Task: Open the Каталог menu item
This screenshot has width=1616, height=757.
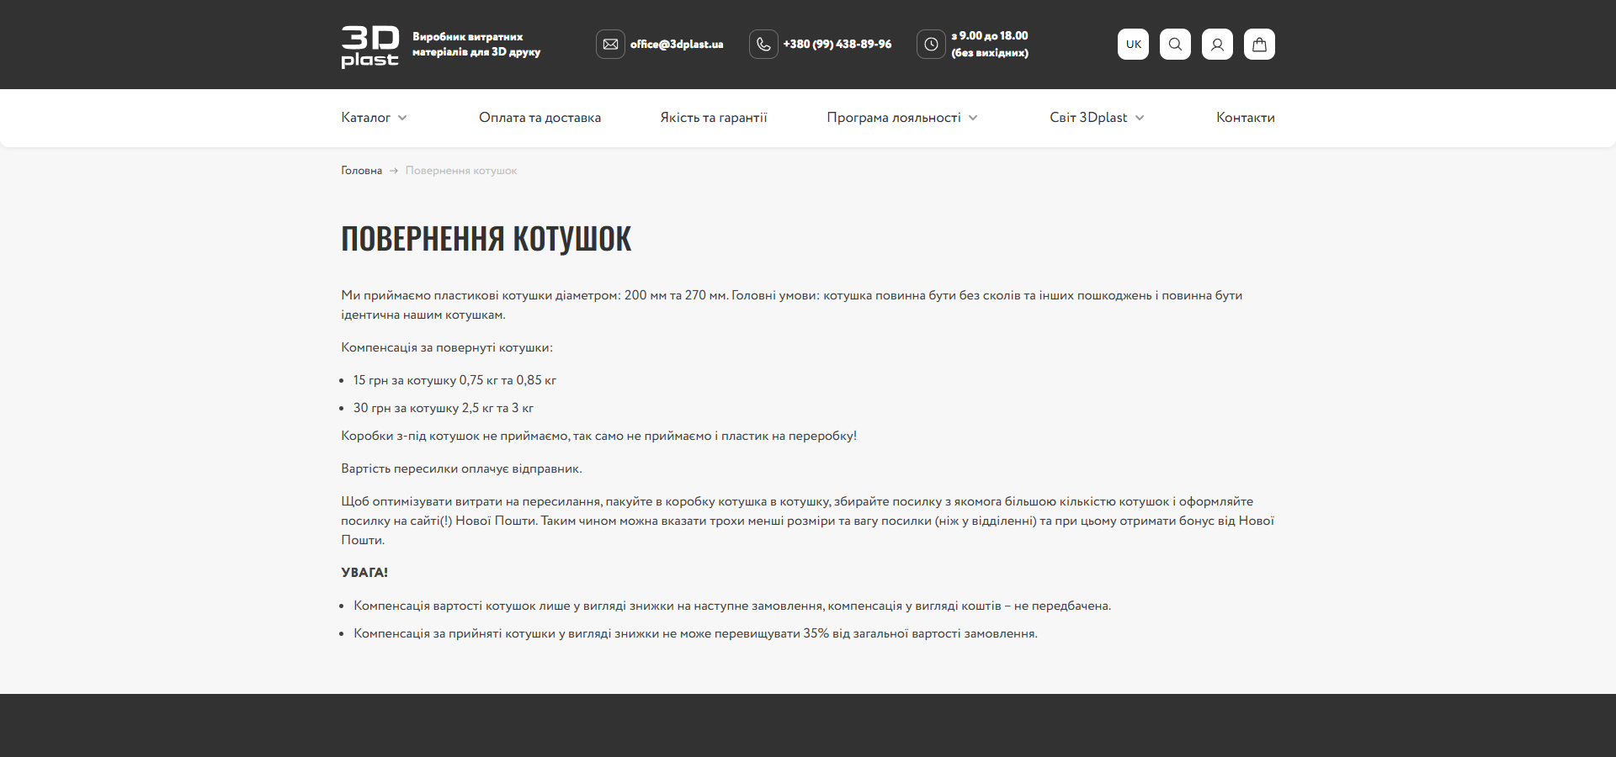Action: point(365,118)
